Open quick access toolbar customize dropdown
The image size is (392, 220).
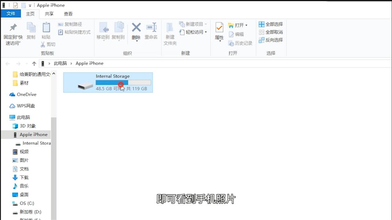[30, 6]
